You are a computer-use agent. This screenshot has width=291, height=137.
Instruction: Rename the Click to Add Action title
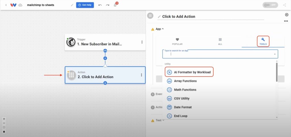(178, 16)
